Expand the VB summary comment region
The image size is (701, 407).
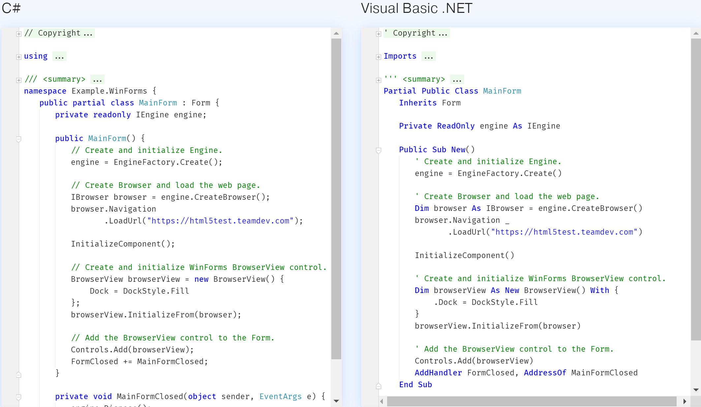click(x=379, y=80)
